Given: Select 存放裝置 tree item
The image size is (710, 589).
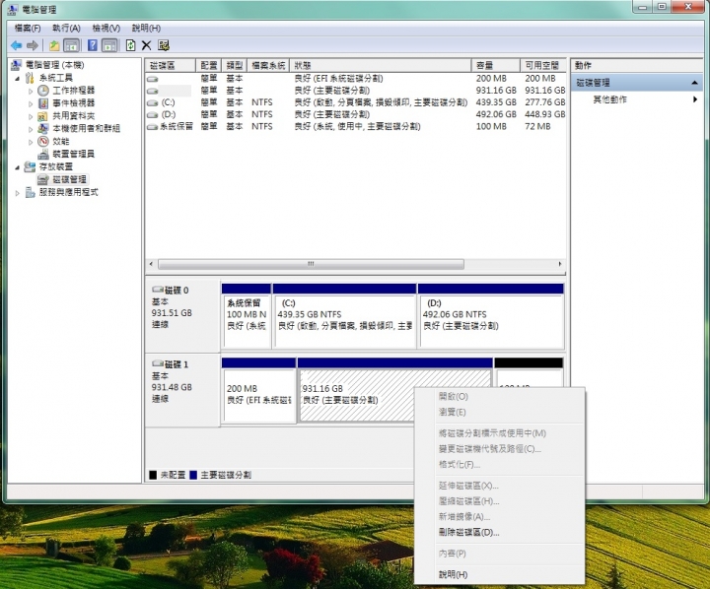Looking at the screenshot, I should pos(55,166).
